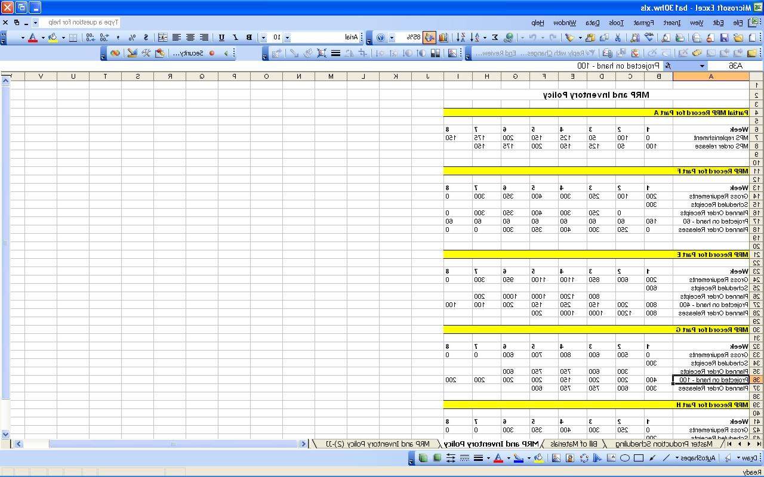
Task: Select the Format Painter brush icon
Action: pos(569,37)
